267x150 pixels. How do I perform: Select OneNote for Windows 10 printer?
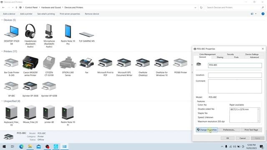pyautogui.click(x=161, y=67)
